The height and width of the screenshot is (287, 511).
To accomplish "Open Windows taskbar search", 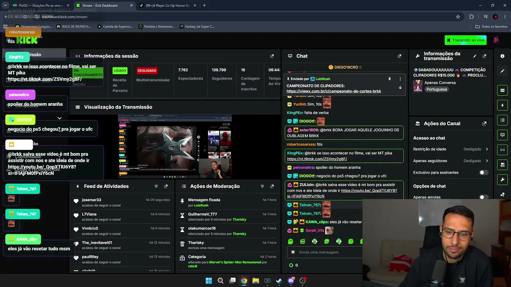I will tap(220, 281).
